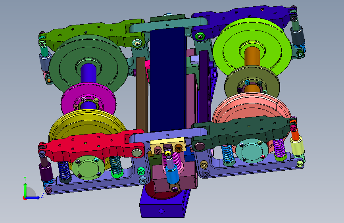This screenshot has height=223, width=344.
Task: Click the blue Z axis arrow of the triad
Action: point(34,198)
